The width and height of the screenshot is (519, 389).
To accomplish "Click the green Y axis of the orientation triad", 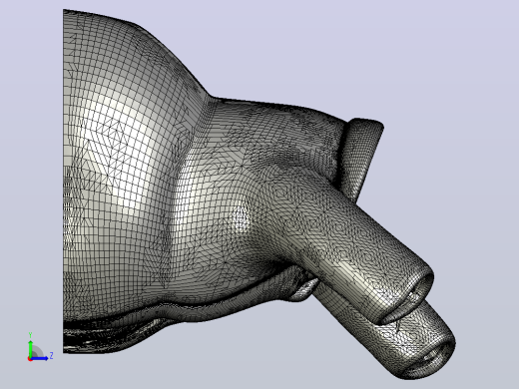I will coord(30,348).
